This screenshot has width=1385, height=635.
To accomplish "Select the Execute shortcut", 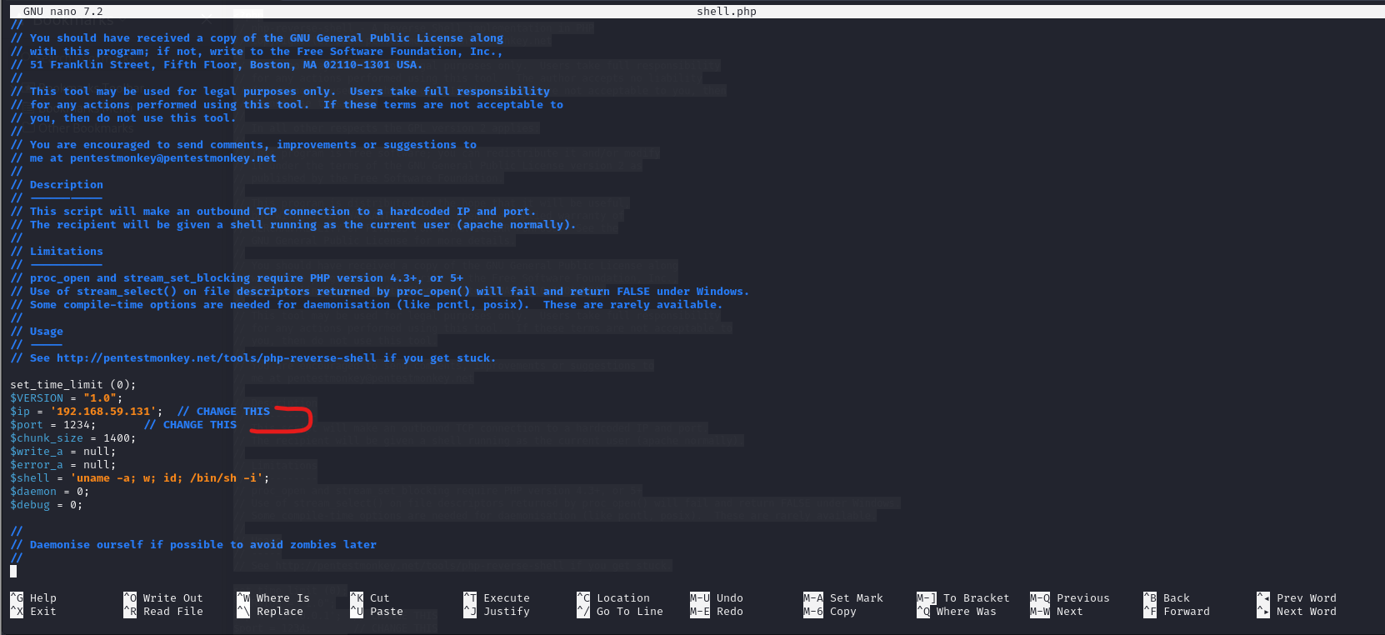I will [x=497, y=598].
